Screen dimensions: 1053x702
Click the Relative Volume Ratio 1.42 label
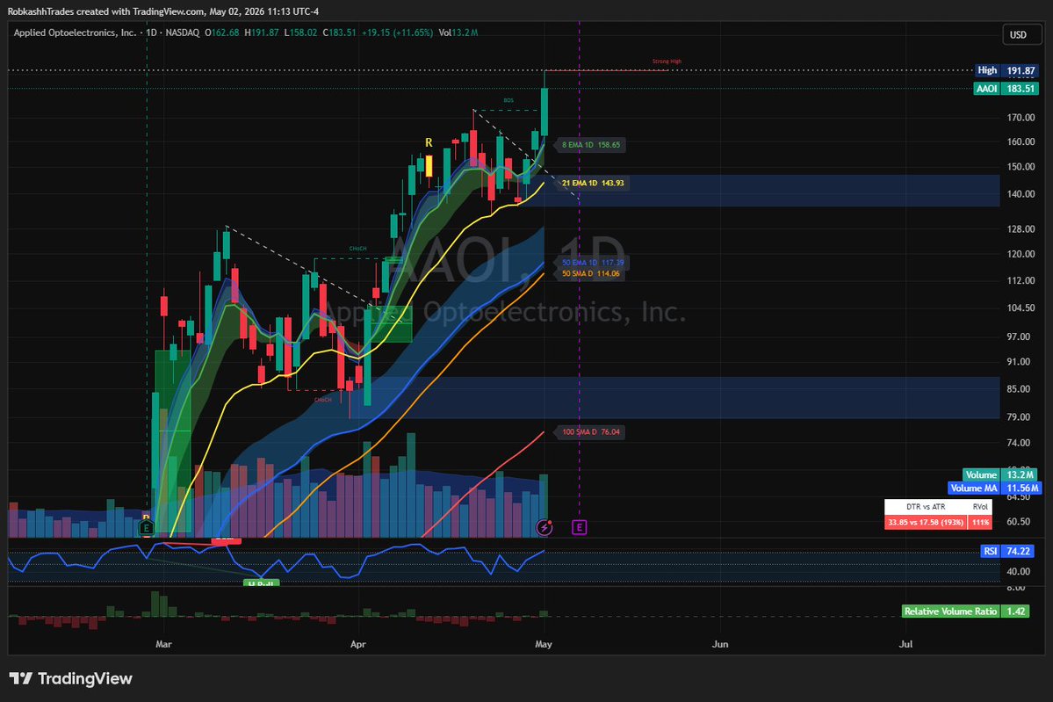tap(966, 612)
